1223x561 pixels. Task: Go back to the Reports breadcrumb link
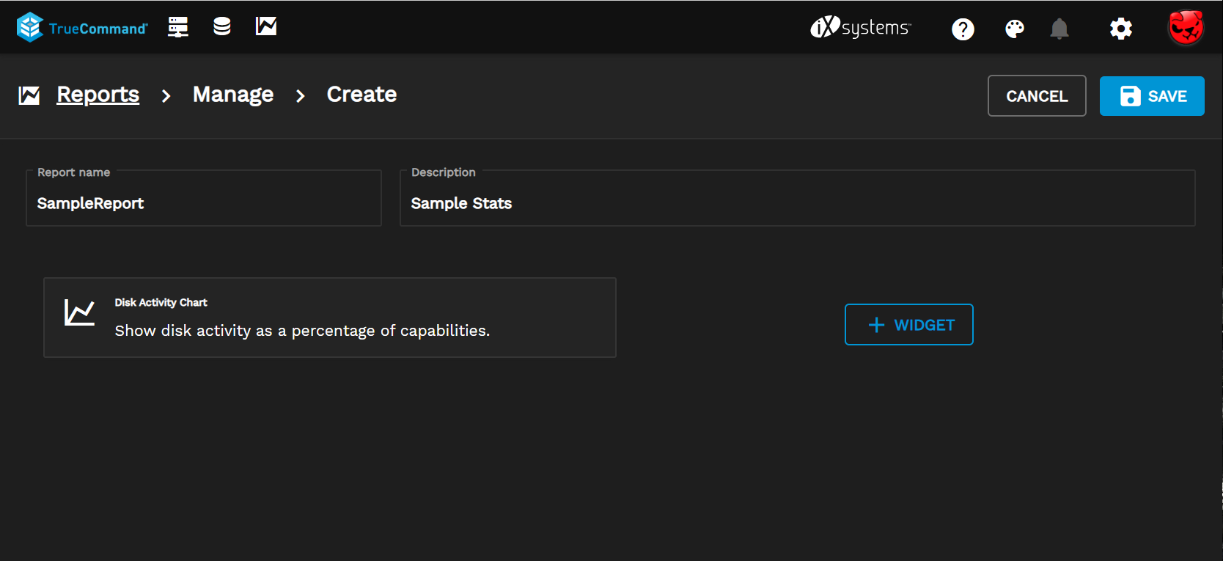(98, 95)
